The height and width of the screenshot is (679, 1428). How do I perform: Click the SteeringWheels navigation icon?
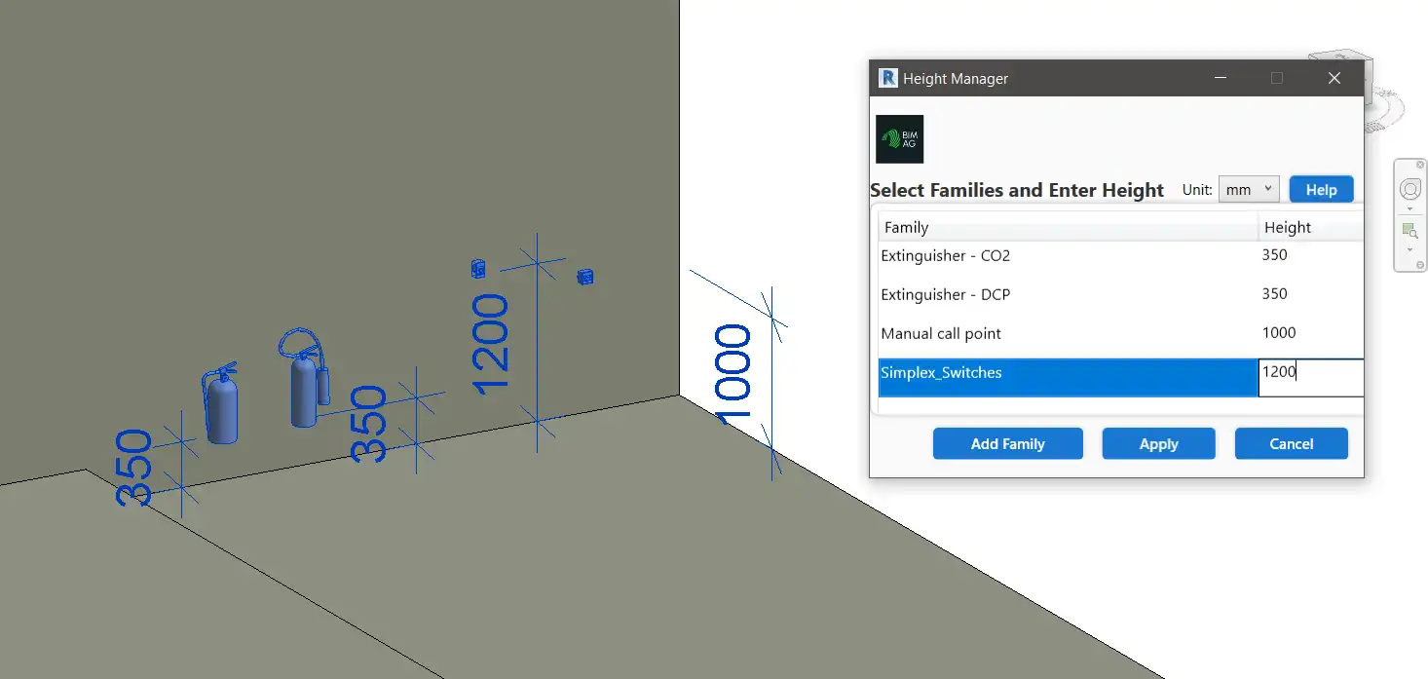(x=1409, y=189)
